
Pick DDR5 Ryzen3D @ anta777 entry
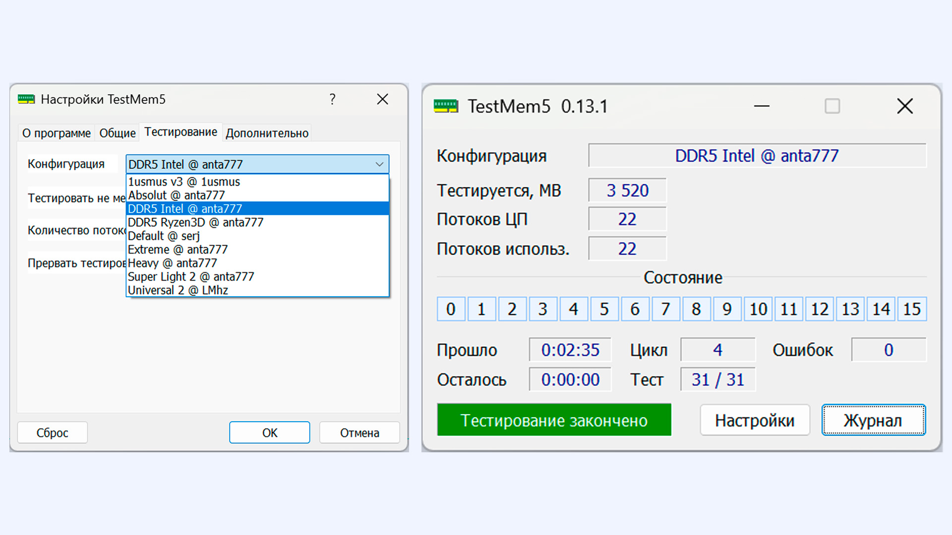click(x=195, y=222)
